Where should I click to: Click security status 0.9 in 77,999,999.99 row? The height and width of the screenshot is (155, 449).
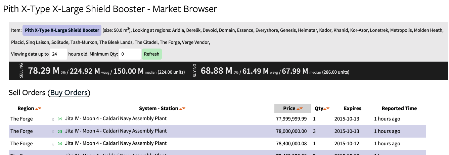tap(60, 119)
